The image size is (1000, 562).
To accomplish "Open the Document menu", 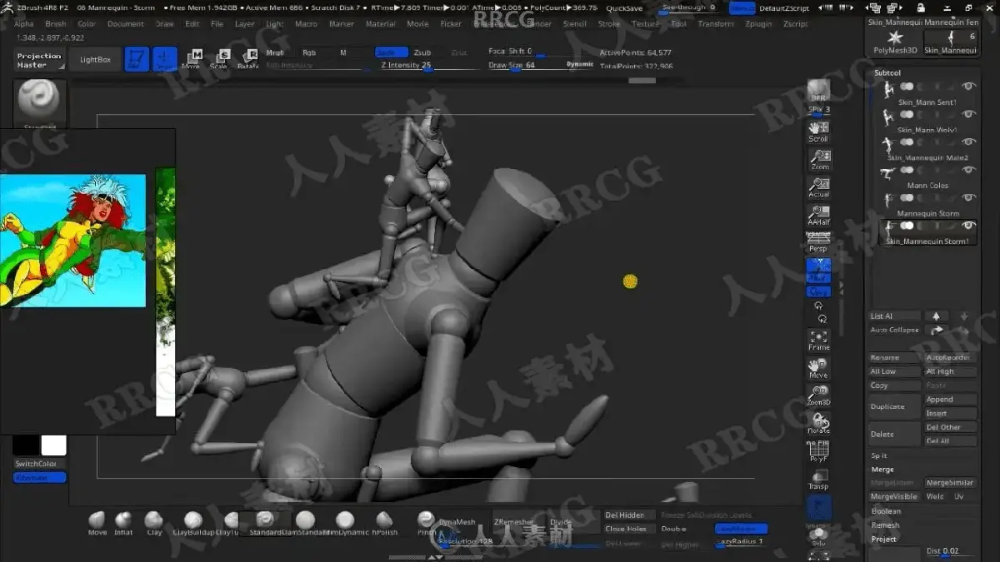I will (126, 24).
